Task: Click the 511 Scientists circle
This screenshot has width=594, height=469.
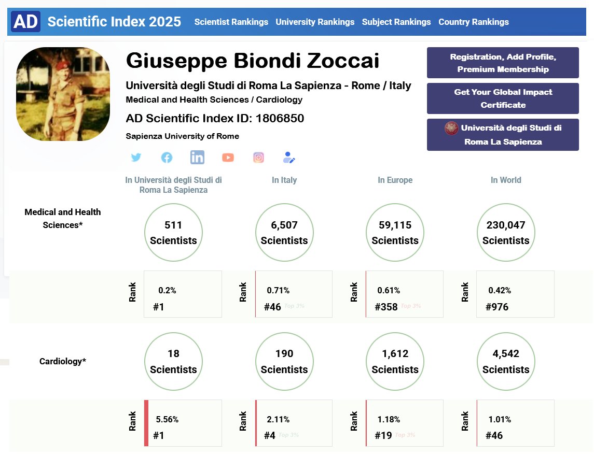Action: (173, 232)
